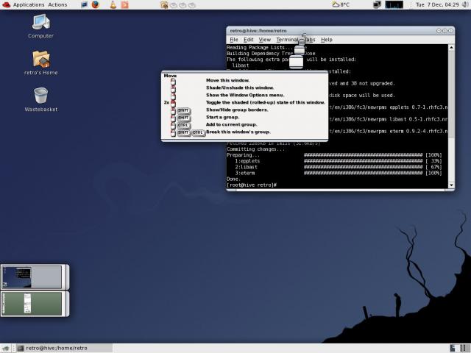This screenshot has height=353, width=471.
Task: Click the drive mount applet icon
Action: click(x=164, y=5)
